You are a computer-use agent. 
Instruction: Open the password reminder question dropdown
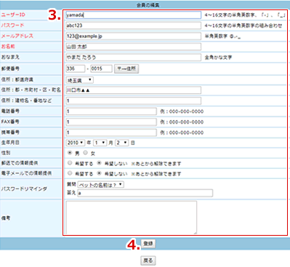point(101,185)
